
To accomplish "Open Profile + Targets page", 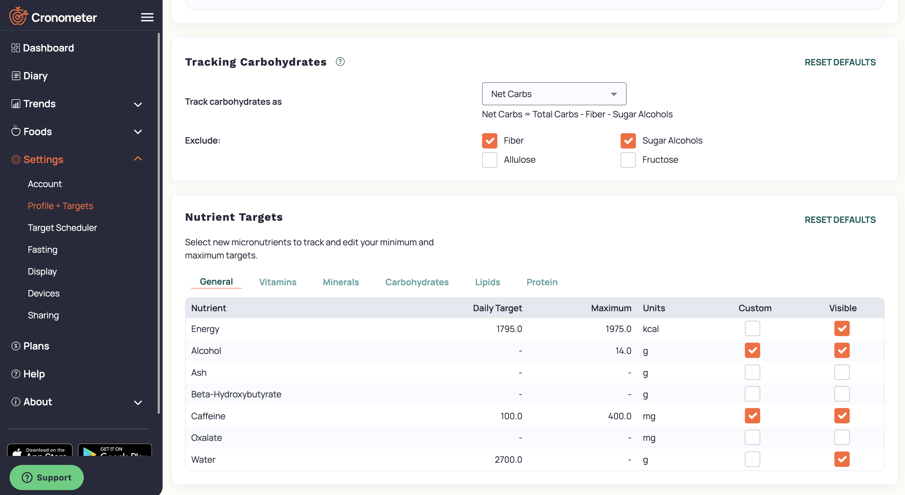I will click(x=60, y=206).
